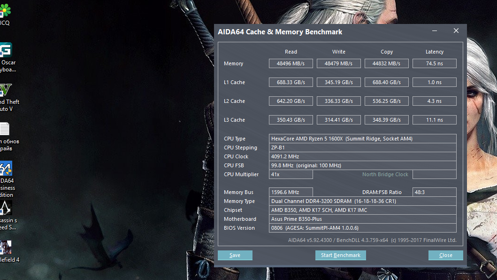Select L1 Cache Read 688.33 GB/s
This screenshot has width=497, height=280.
click(291, 82)
